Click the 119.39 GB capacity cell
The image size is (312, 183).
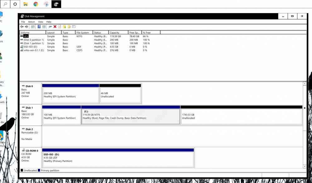pos(115,36)
